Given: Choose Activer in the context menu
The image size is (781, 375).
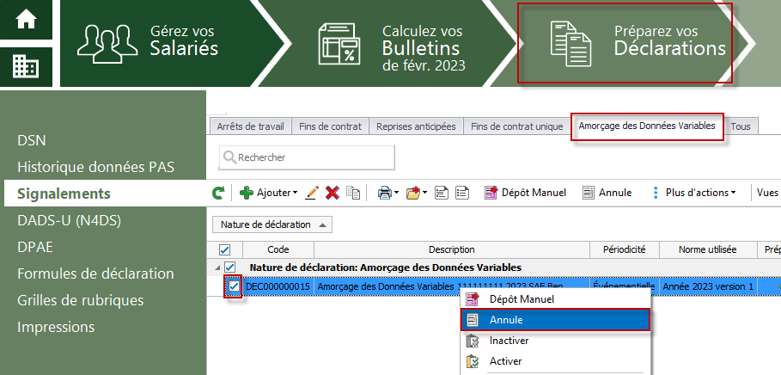Looking at the screenshot, I should tap(556, 361).
